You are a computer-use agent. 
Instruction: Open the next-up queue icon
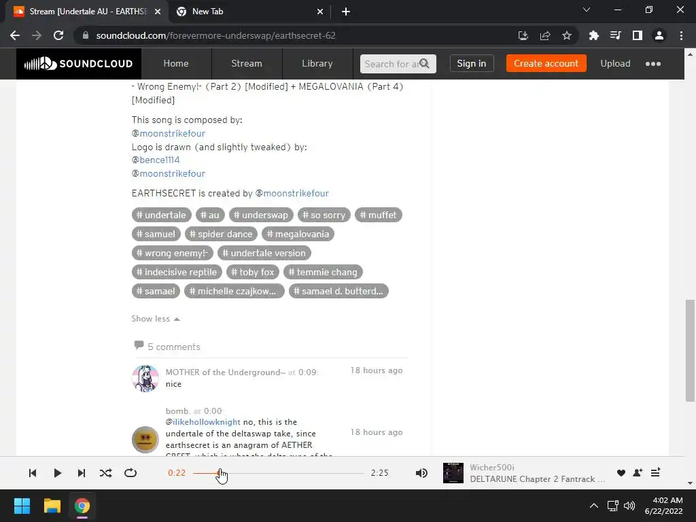656,473
